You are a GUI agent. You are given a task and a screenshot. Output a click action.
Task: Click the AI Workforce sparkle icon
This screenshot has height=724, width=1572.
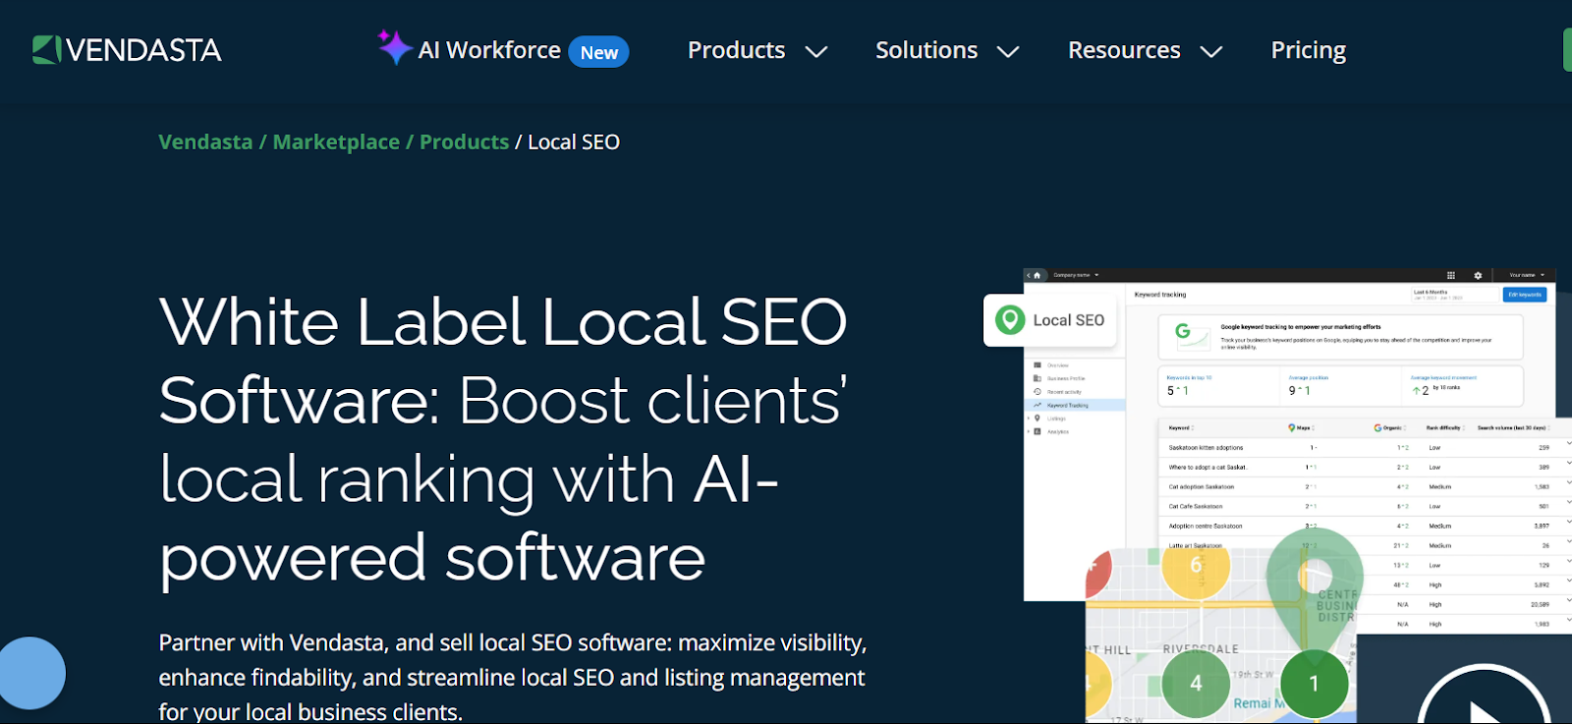pos(394,47)
